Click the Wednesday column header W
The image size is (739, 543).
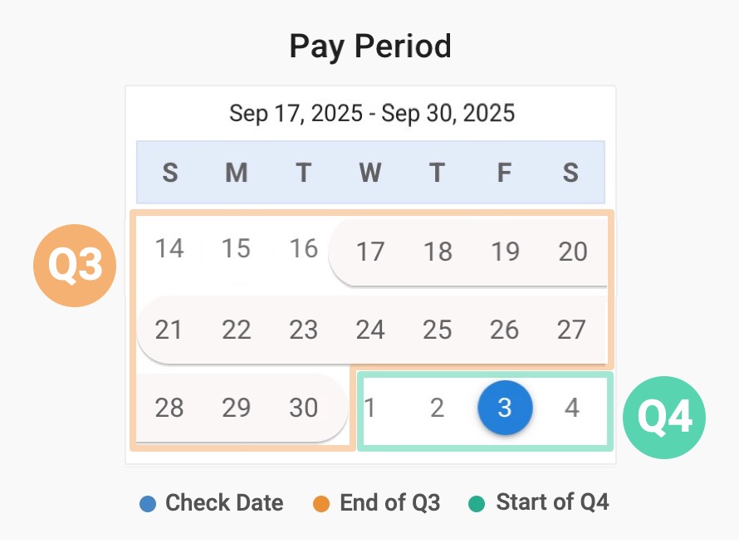(370, 173)
